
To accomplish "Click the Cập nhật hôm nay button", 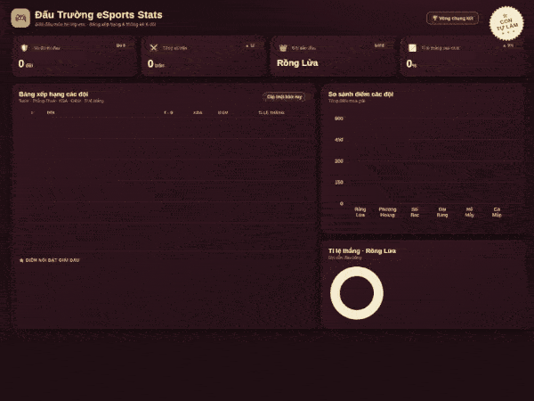I will [284, 97].
